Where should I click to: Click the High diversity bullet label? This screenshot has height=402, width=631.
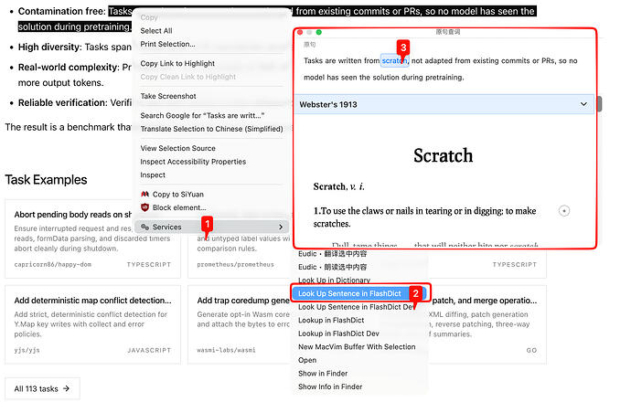coord(50,47)
